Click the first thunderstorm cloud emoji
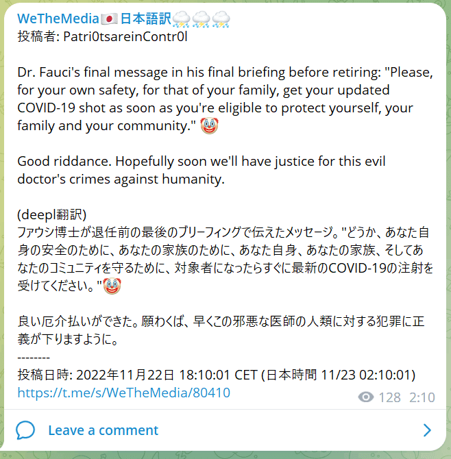The height and width of the screenshot is (459, 451). coord(182,19)
